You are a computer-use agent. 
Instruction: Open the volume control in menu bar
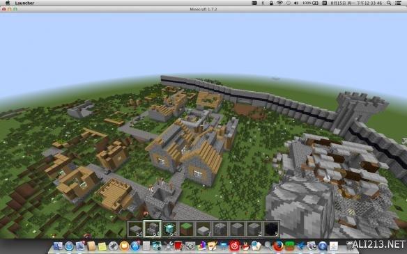[296, 3]
